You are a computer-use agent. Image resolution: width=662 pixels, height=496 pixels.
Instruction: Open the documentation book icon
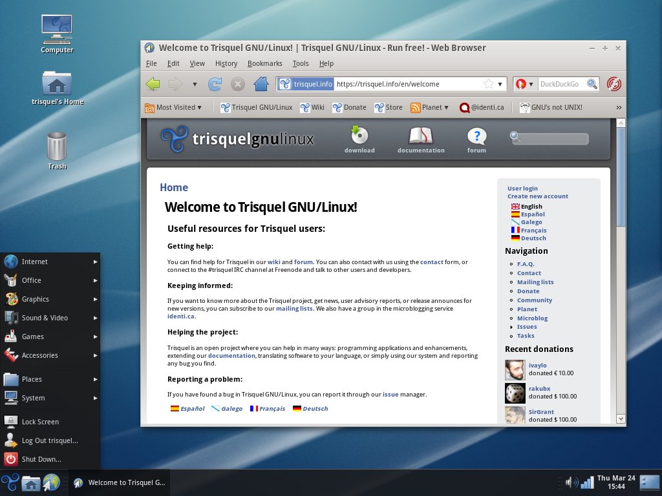(420, 136)
